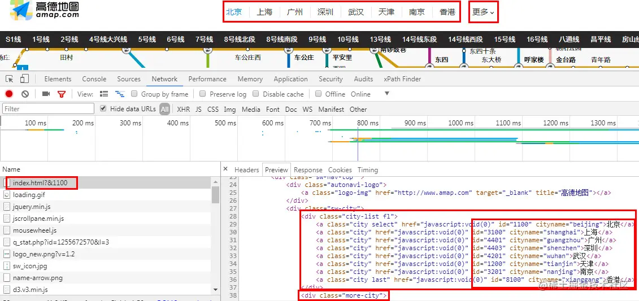The image size is (639, 301).
Task: Expand the 更多 cities dropdown
Action: coord(483,12)
